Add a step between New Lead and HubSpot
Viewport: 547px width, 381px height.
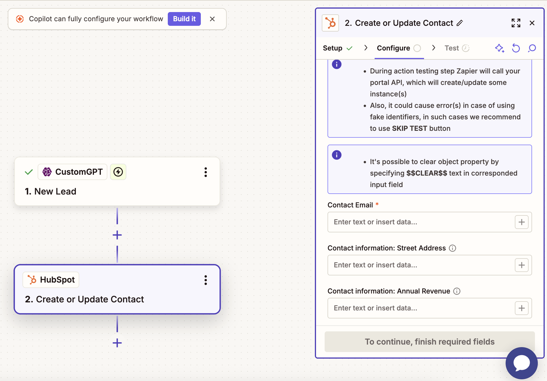pyautogui.click(x=117, y=235)
